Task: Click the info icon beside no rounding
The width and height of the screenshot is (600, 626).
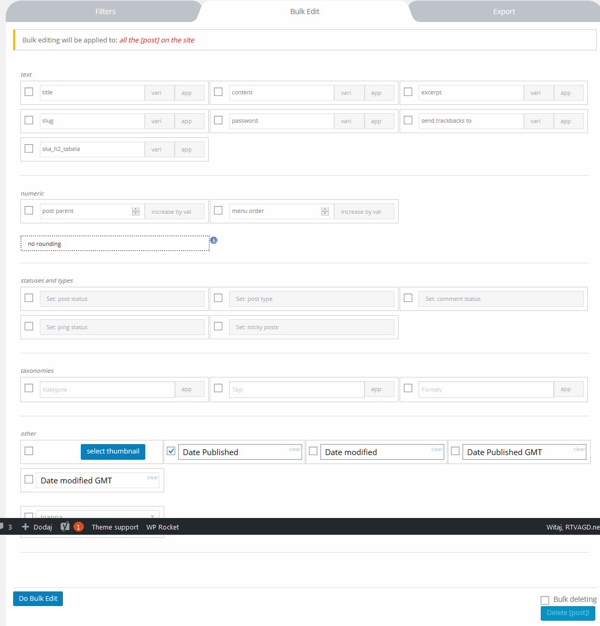Action: (x=213, y=240)
